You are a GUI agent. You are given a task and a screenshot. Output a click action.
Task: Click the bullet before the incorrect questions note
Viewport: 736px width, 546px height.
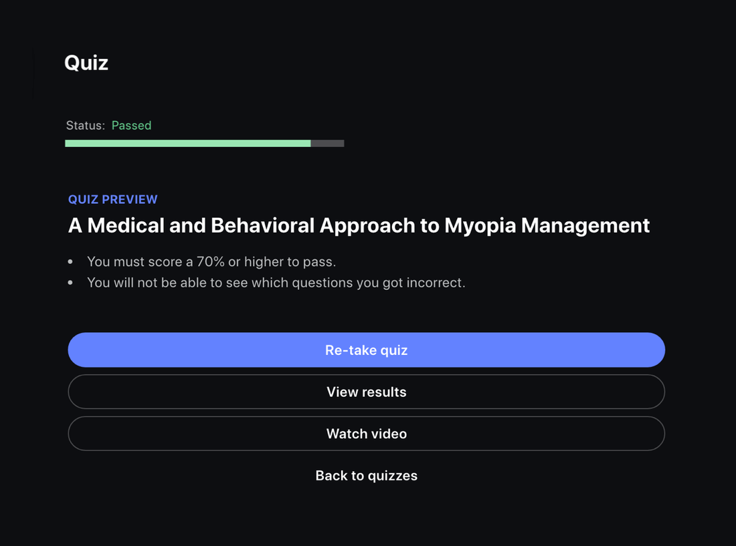(x=71, y=283)
